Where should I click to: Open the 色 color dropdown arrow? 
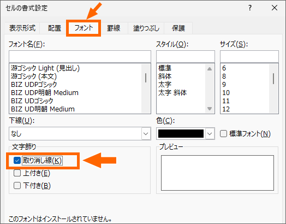point(210,134)
